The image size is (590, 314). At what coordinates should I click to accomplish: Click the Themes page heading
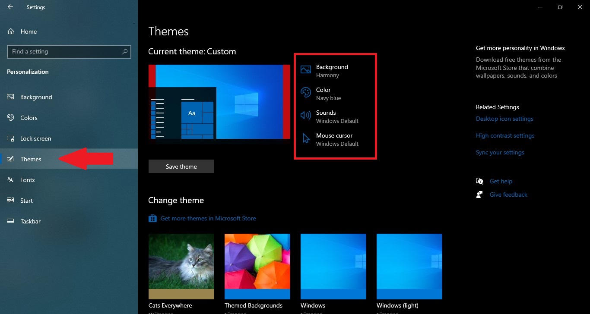click(x=168, y=31)
